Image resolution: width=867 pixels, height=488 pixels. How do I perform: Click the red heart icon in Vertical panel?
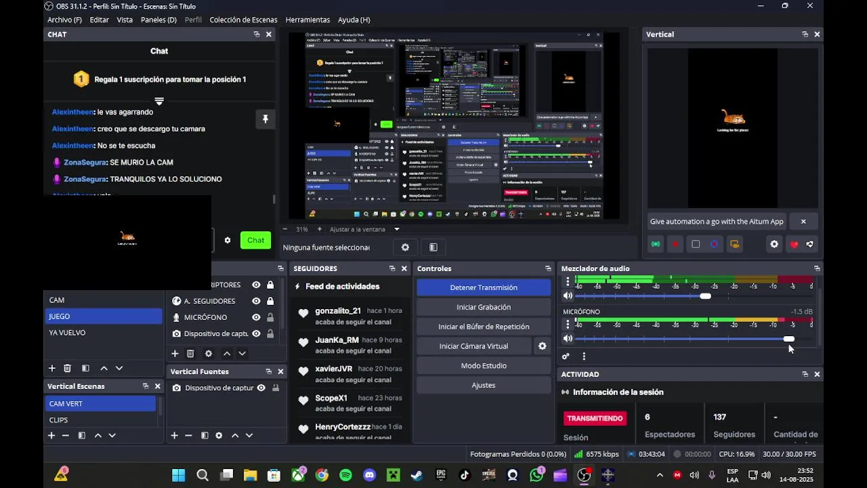click(x=794, y=244)
